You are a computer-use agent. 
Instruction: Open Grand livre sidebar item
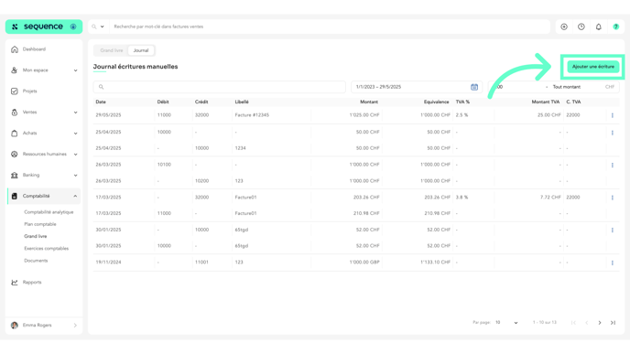click(x=36, y=236)
